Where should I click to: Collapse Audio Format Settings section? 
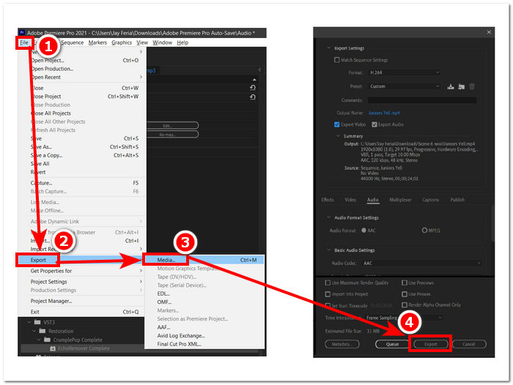click(x=329, y=217)
